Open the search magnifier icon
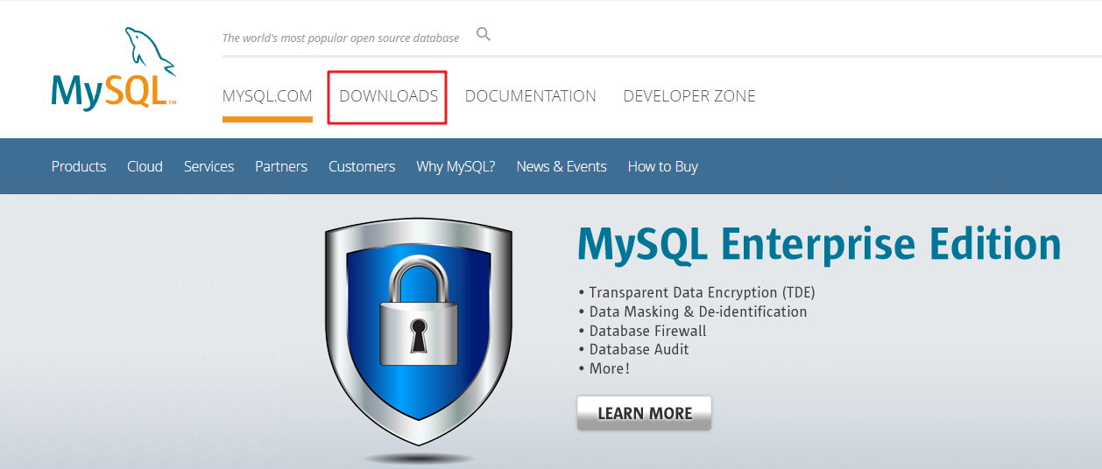The height and width of the screenshot is (469, 1102). [x=484, y=35]
